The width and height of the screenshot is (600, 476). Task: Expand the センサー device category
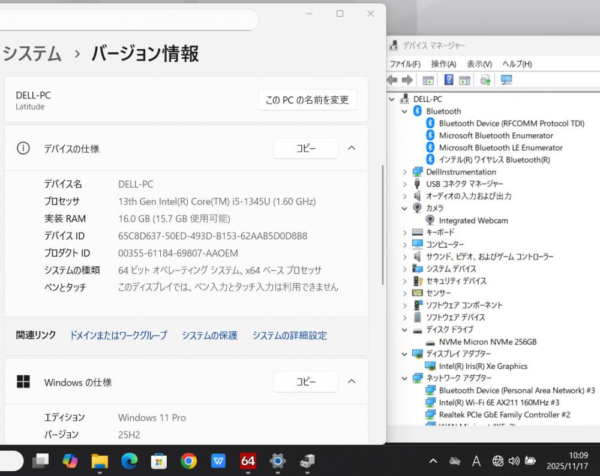[405, 293]
